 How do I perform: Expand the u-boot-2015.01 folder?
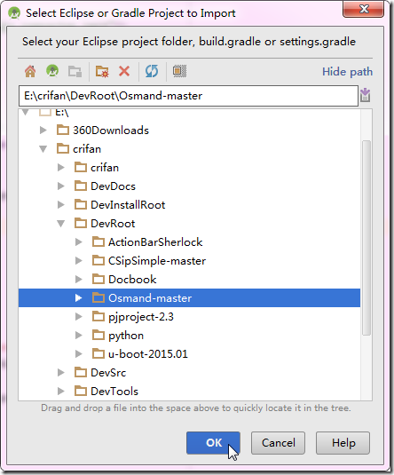79,354
